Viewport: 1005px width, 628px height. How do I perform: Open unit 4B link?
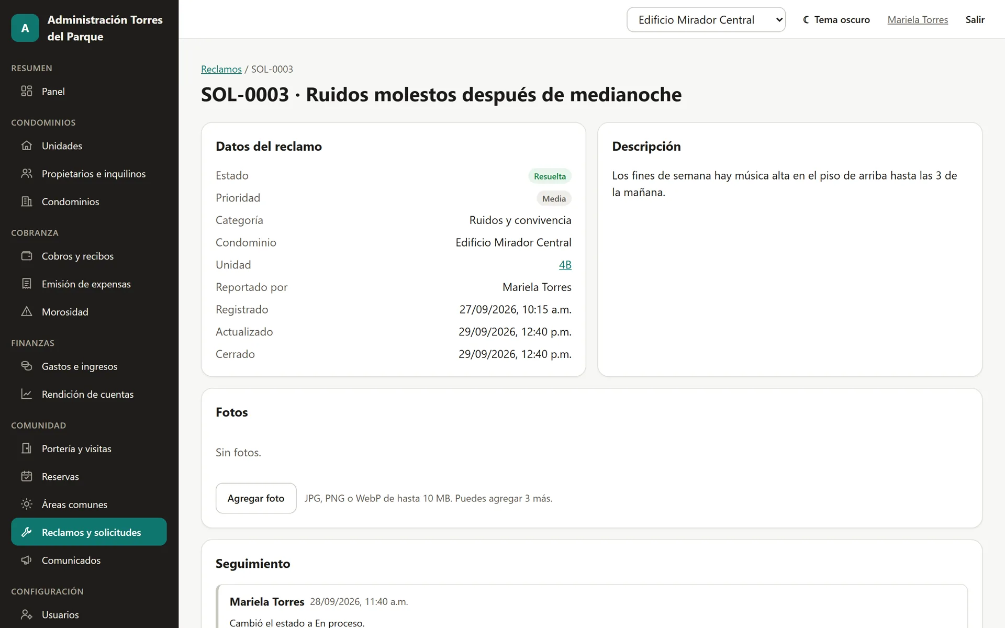pos(565,265)
